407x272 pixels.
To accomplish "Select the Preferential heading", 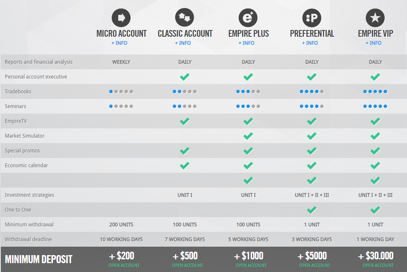I will tap(312, 33).
